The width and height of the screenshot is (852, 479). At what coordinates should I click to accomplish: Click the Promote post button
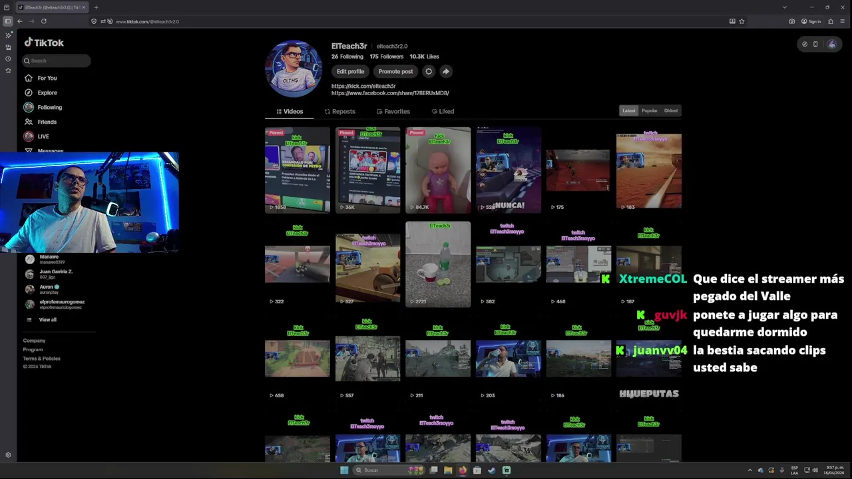395,71
